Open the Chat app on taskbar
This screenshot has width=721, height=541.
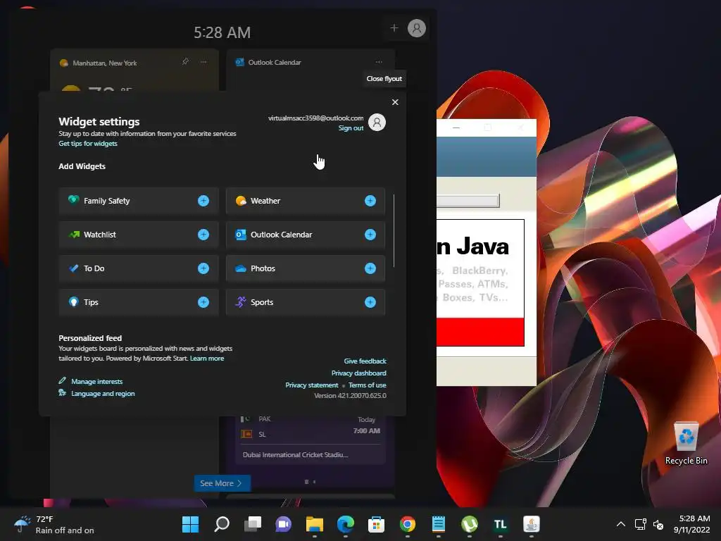click(283, 524)
